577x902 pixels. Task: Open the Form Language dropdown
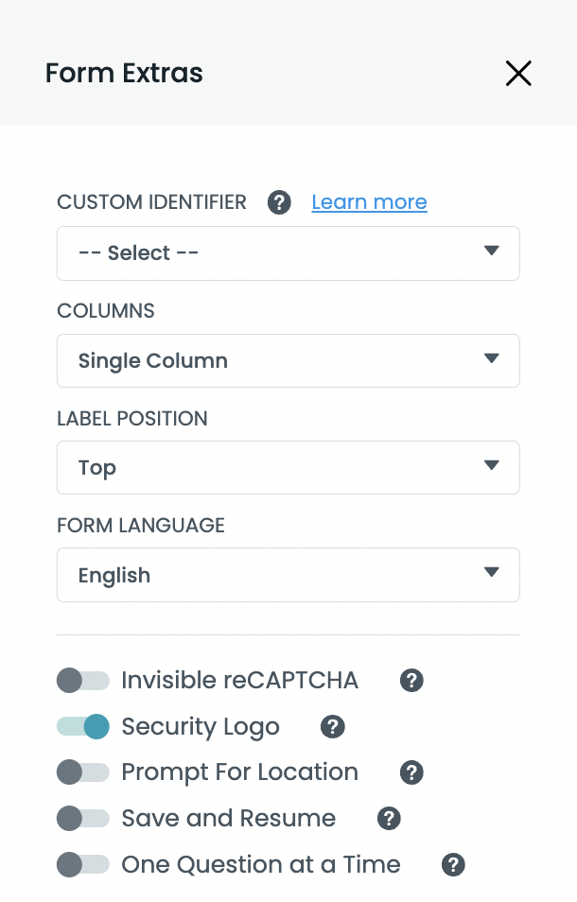tap(288, 575)
